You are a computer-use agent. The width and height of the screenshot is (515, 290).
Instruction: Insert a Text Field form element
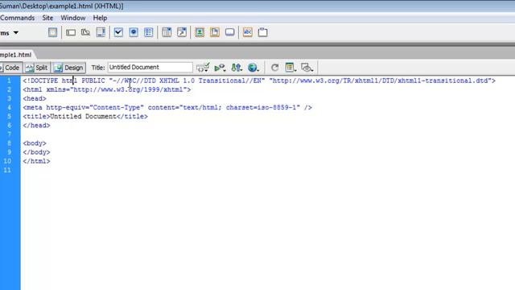pyautogui.click(x=71, y=32)
